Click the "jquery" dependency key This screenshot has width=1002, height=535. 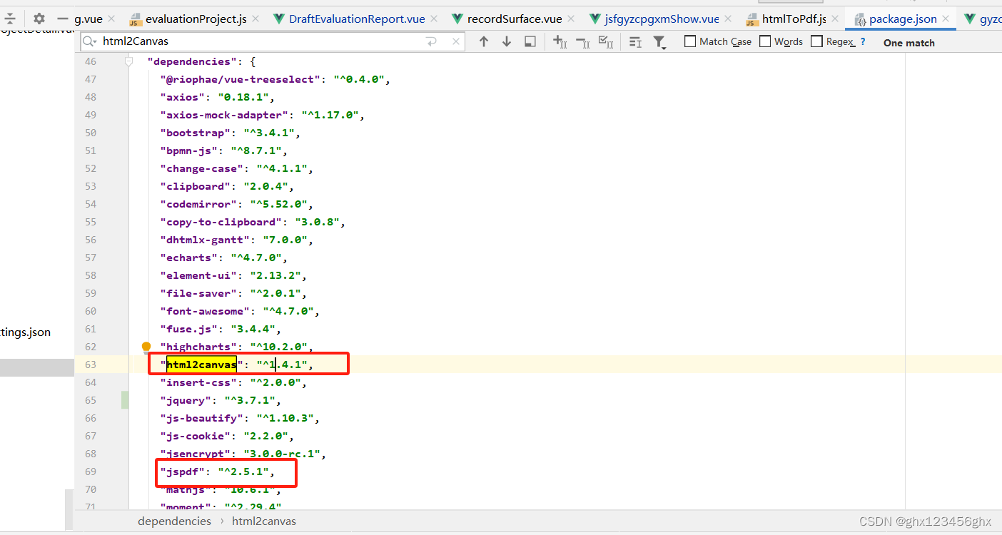186,400
